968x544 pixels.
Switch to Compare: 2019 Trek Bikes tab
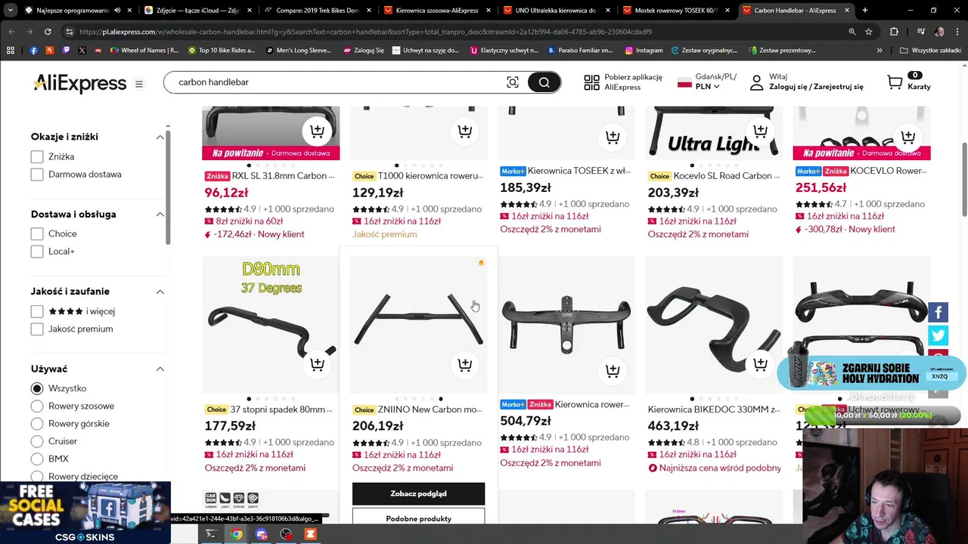coord(318,11)
